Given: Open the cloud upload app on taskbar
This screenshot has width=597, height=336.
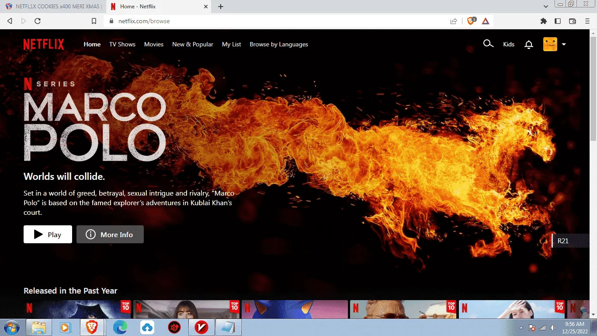Looking at the screenshot, I should (x=147, y=327).
